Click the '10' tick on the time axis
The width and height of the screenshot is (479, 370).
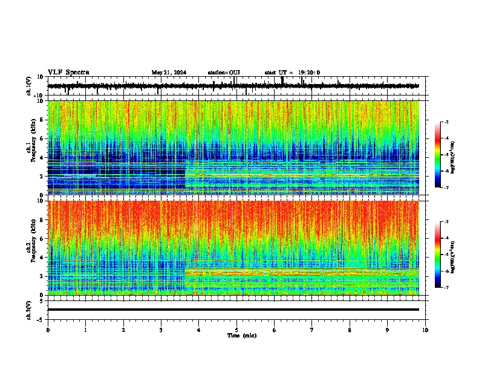point(425,330)
